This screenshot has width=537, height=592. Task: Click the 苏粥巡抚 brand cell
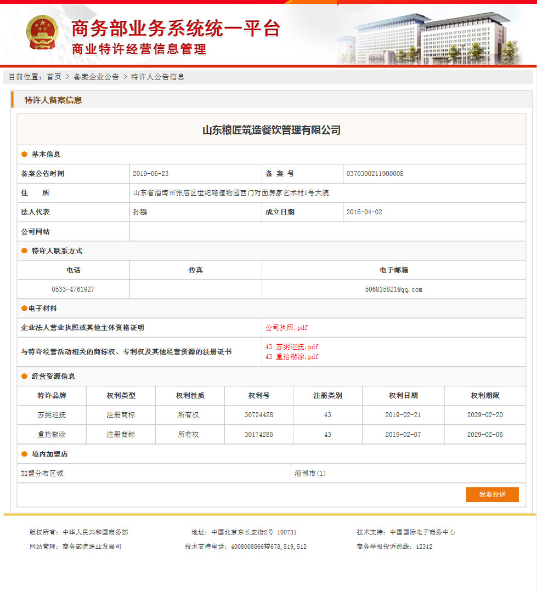point(52,415)
